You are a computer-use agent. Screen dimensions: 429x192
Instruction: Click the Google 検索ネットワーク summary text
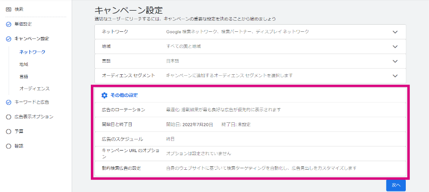(238, 32)
